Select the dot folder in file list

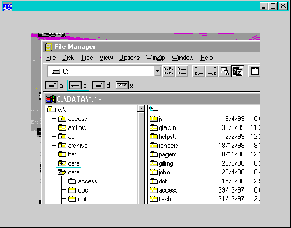click(x=158, y=181)
